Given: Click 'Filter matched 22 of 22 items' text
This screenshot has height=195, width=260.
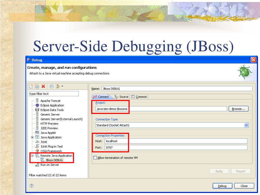Looking at the screenshot, I should (x=47, y=175).
